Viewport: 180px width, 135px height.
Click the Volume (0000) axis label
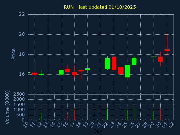click(x=7, y=107)
